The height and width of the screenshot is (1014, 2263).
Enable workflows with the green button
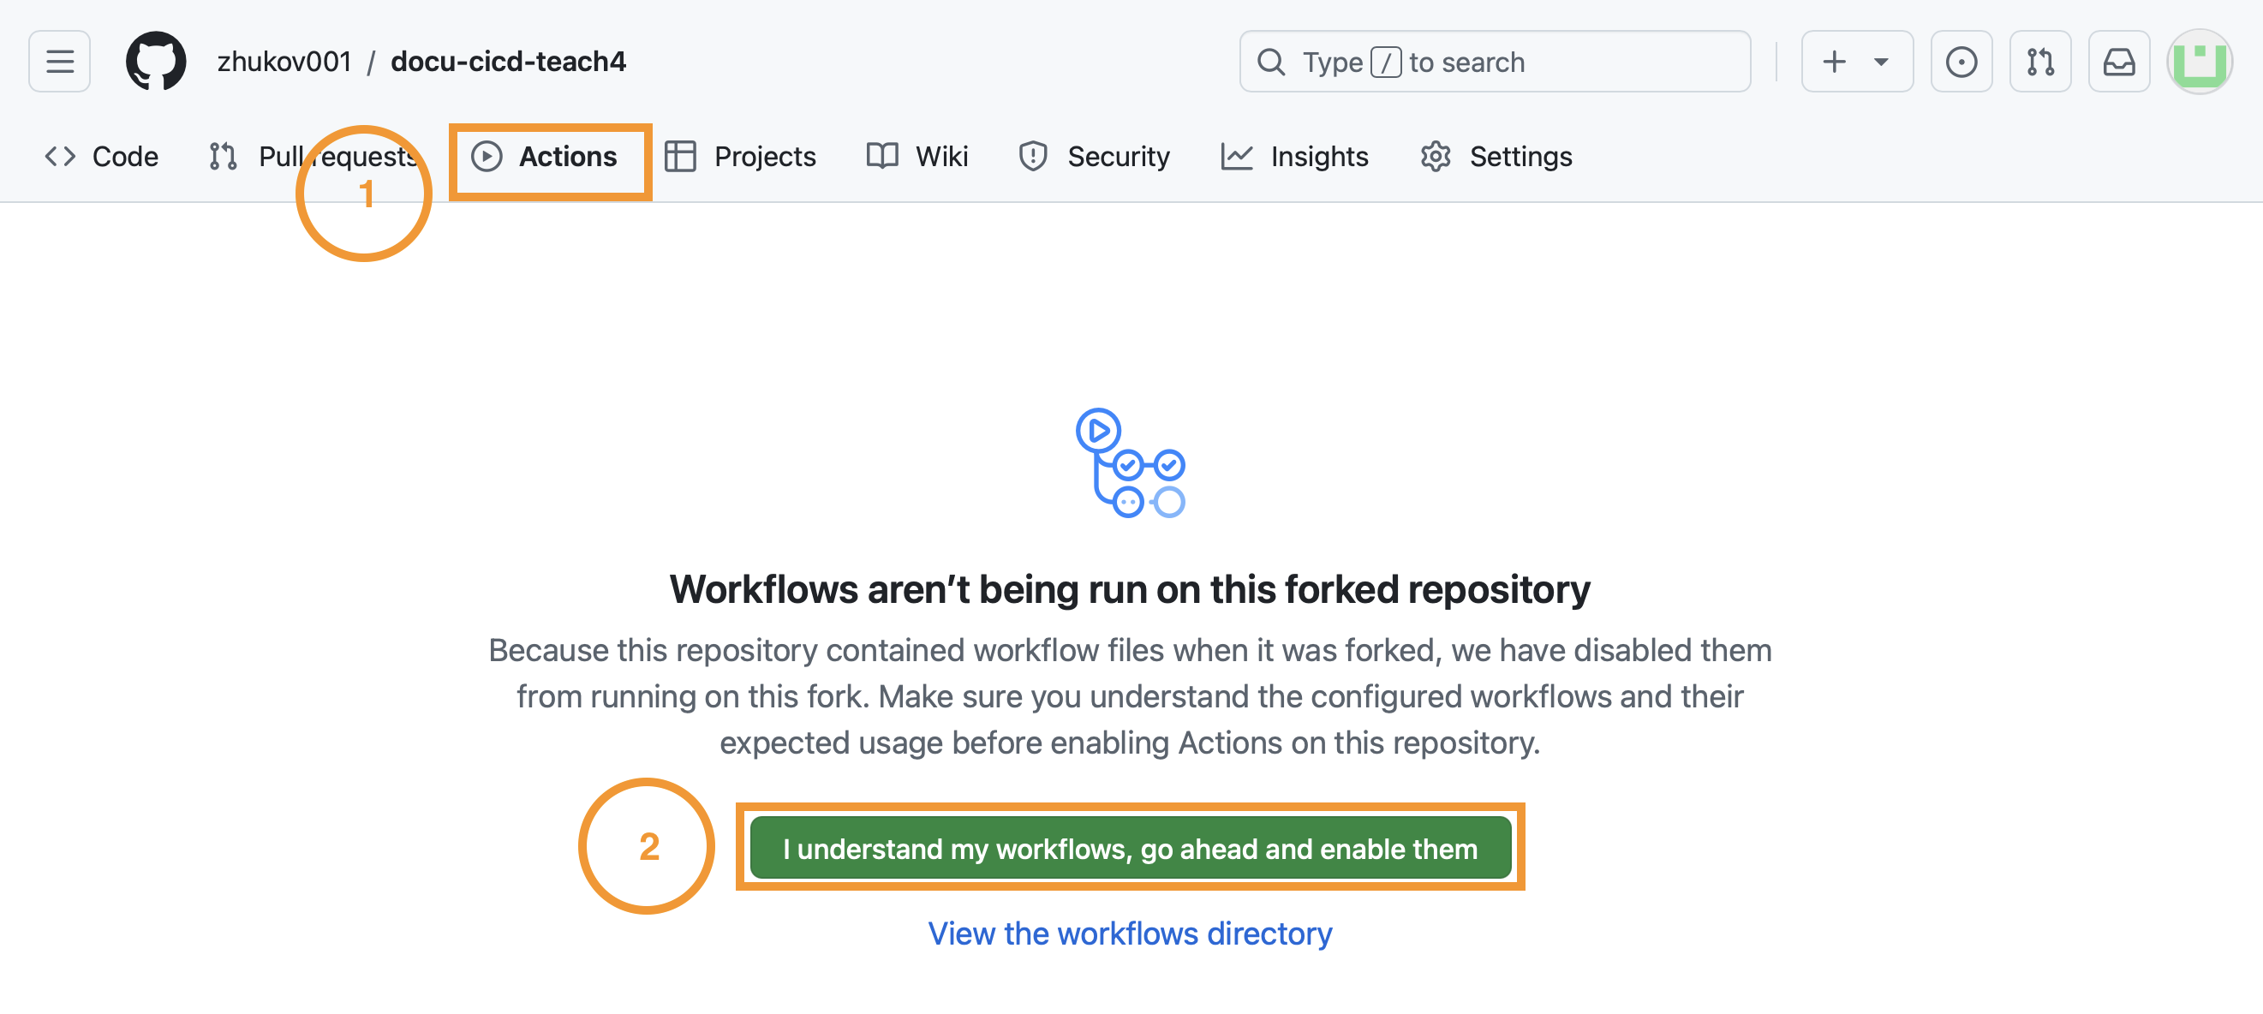click(x=1130, y=848)
